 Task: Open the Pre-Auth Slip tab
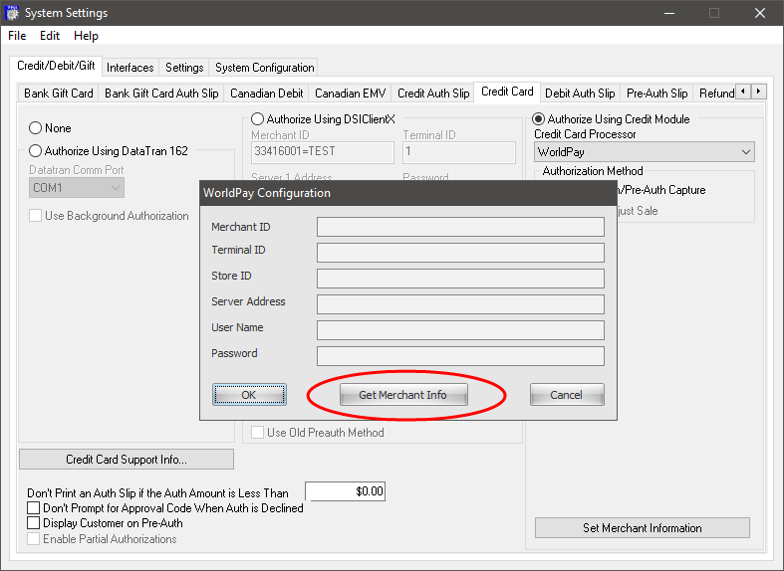click(x=657, y=94)
